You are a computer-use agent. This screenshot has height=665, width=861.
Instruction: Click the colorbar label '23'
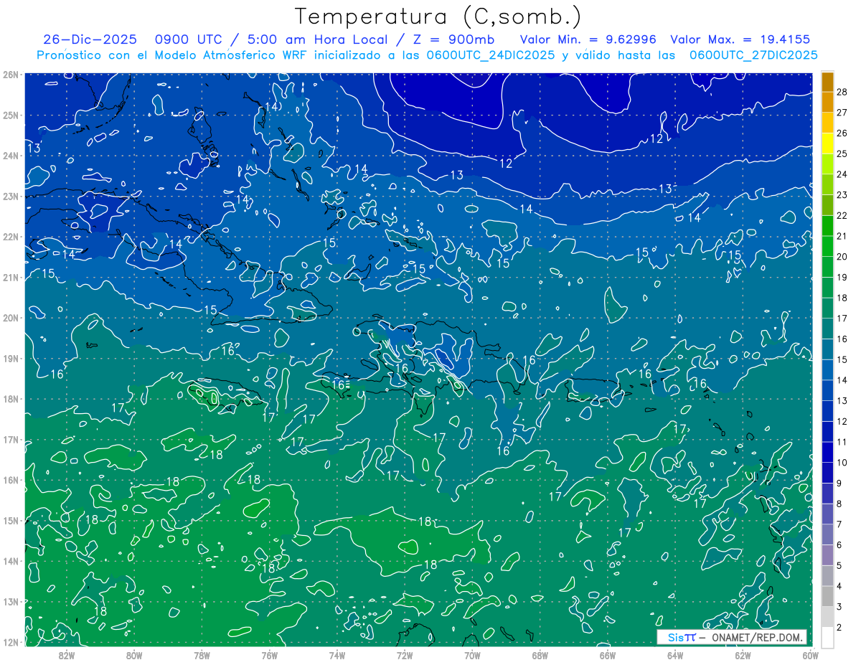(842, 195)
